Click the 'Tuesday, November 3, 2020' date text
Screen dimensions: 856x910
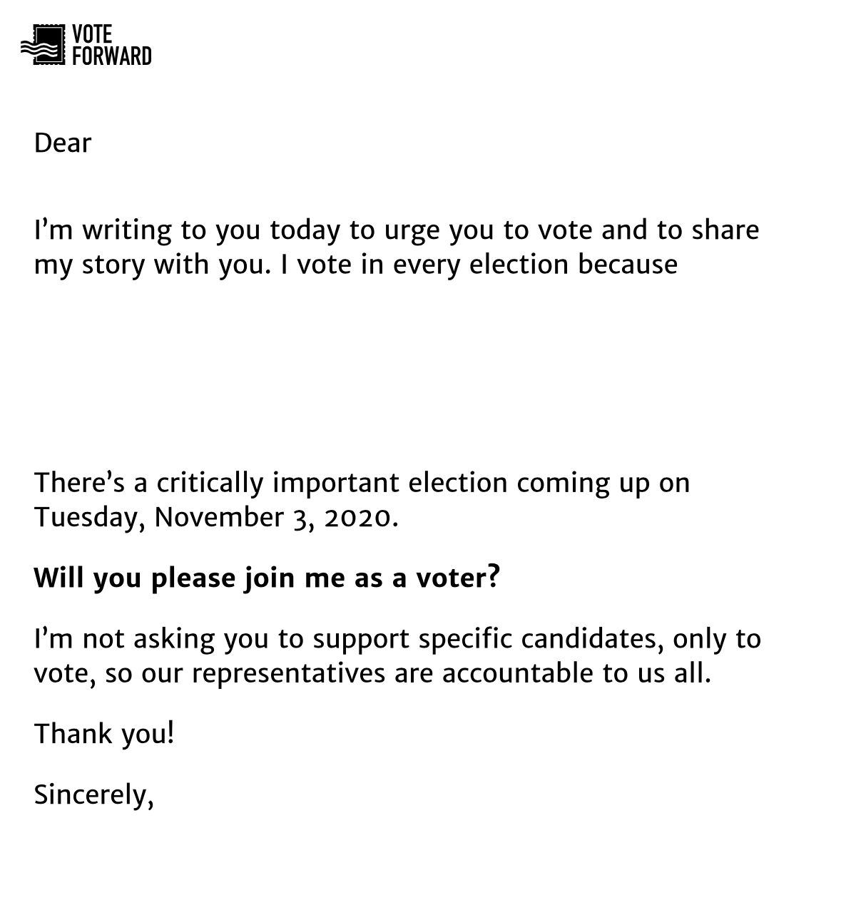tap(216, 517)
